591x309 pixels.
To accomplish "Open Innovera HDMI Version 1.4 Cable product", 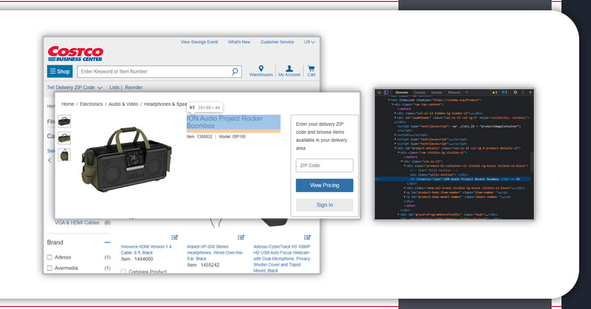I will [146, 249].
